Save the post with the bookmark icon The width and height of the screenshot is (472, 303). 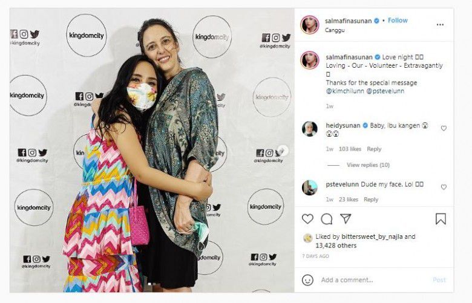click(441, 219)
